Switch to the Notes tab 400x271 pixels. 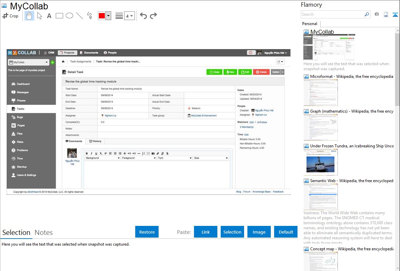[x=44, y=233]
